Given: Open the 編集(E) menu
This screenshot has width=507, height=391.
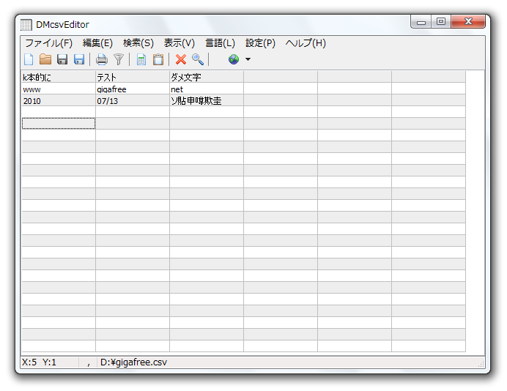Looking at the screenshot, I should [x=97, y=43].
